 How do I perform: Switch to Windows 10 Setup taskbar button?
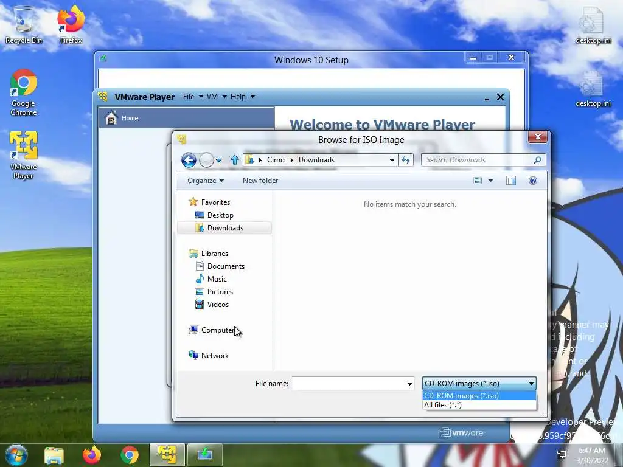(x=204, y=455)
